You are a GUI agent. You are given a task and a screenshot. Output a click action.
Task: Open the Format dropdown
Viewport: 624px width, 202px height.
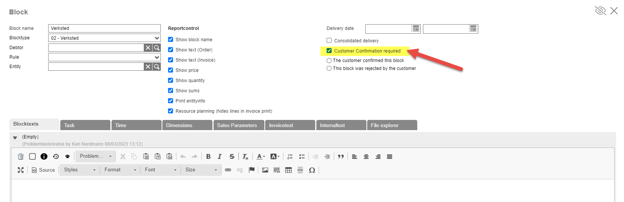coord(120,170)
